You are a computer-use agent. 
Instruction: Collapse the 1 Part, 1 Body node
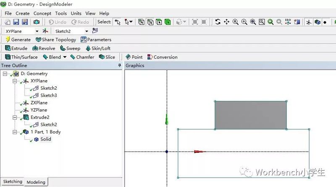pos(15,132)
